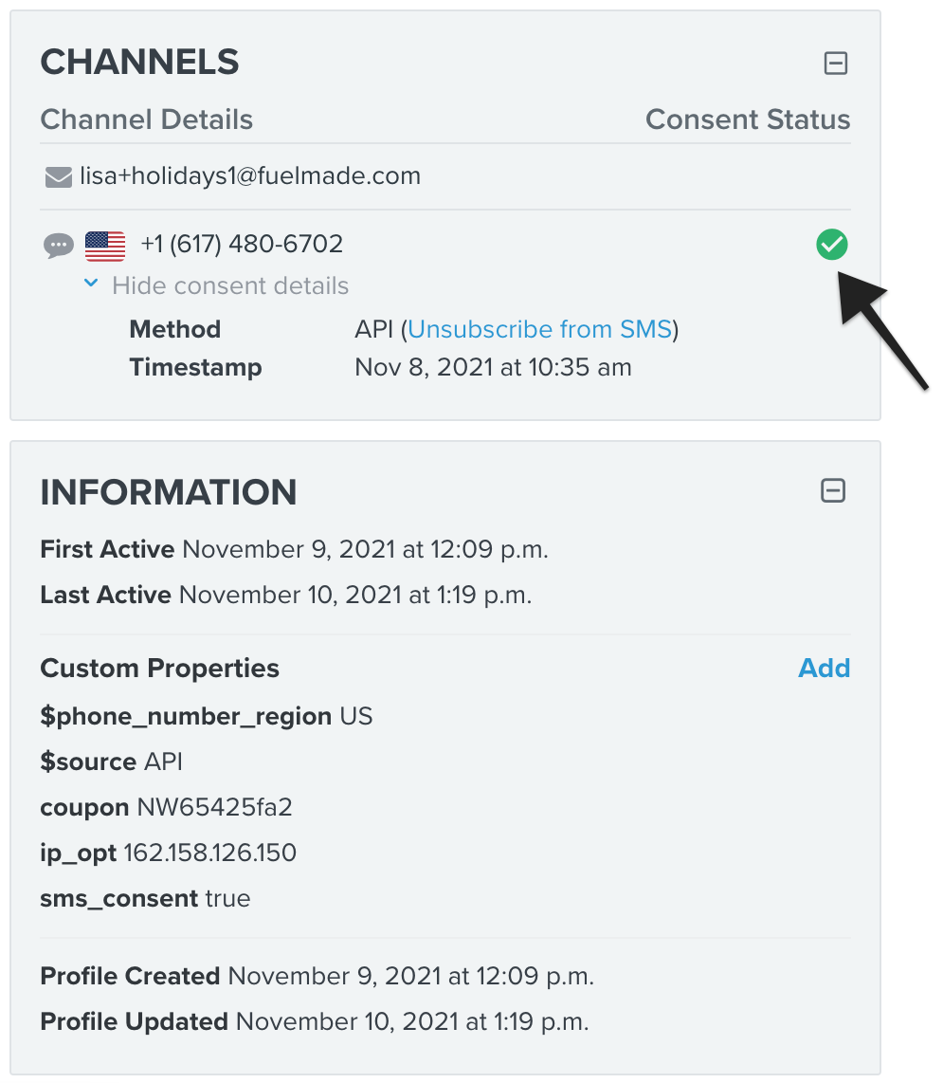943x1083 pixels.
Task: Hide consent details chevron
Action: [x=91, y=284]
